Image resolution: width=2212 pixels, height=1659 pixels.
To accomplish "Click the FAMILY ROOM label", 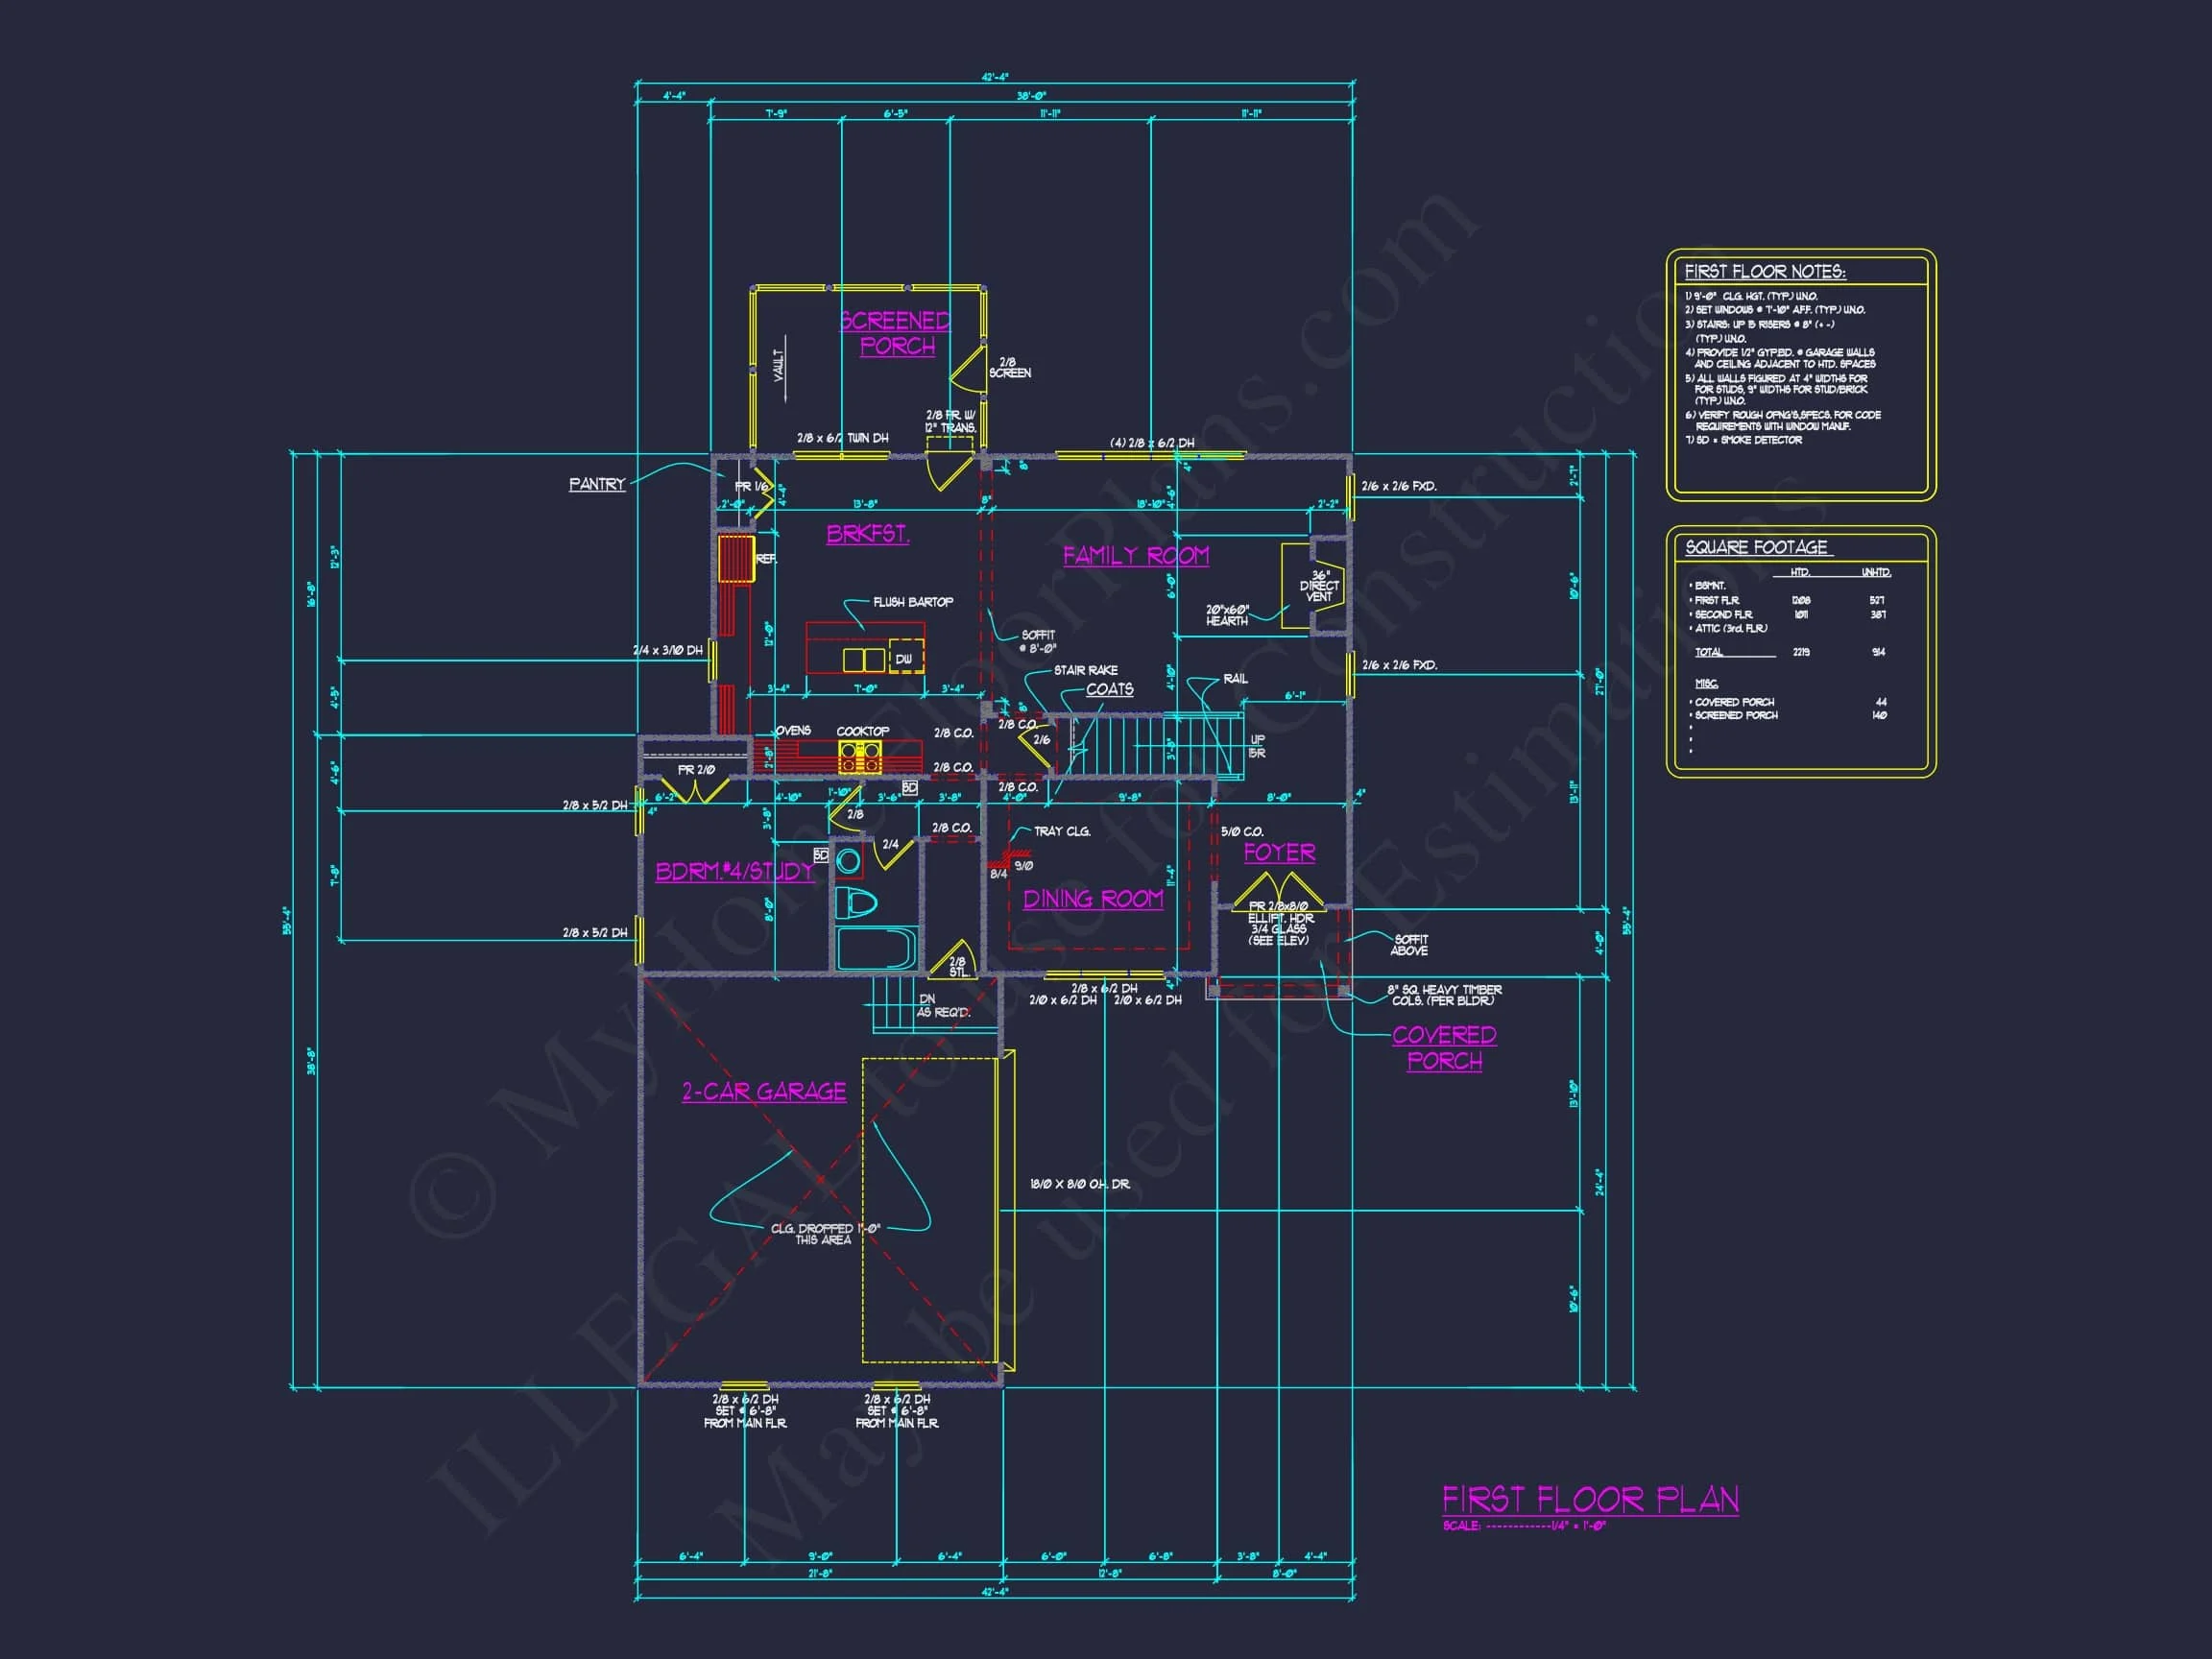I will pos(1135,555).
